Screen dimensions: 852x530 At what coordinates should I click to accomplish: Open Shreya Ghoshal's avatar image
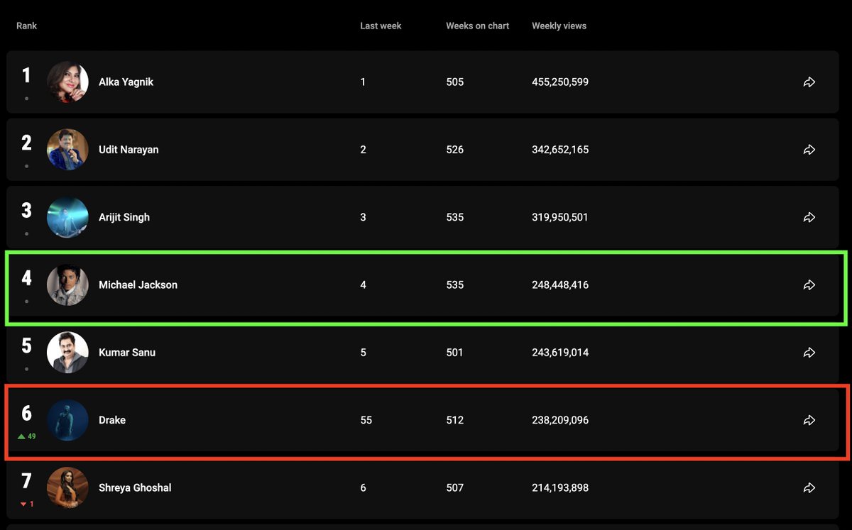(67, 487)
